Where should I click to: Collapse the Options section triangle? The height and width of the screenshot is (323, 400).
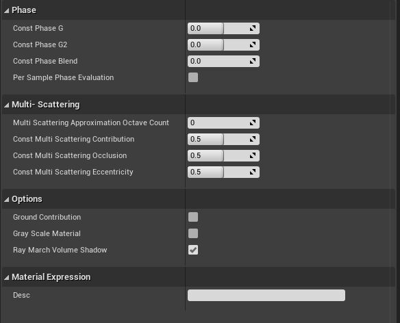pyautogui.click(x=6, y=199)
